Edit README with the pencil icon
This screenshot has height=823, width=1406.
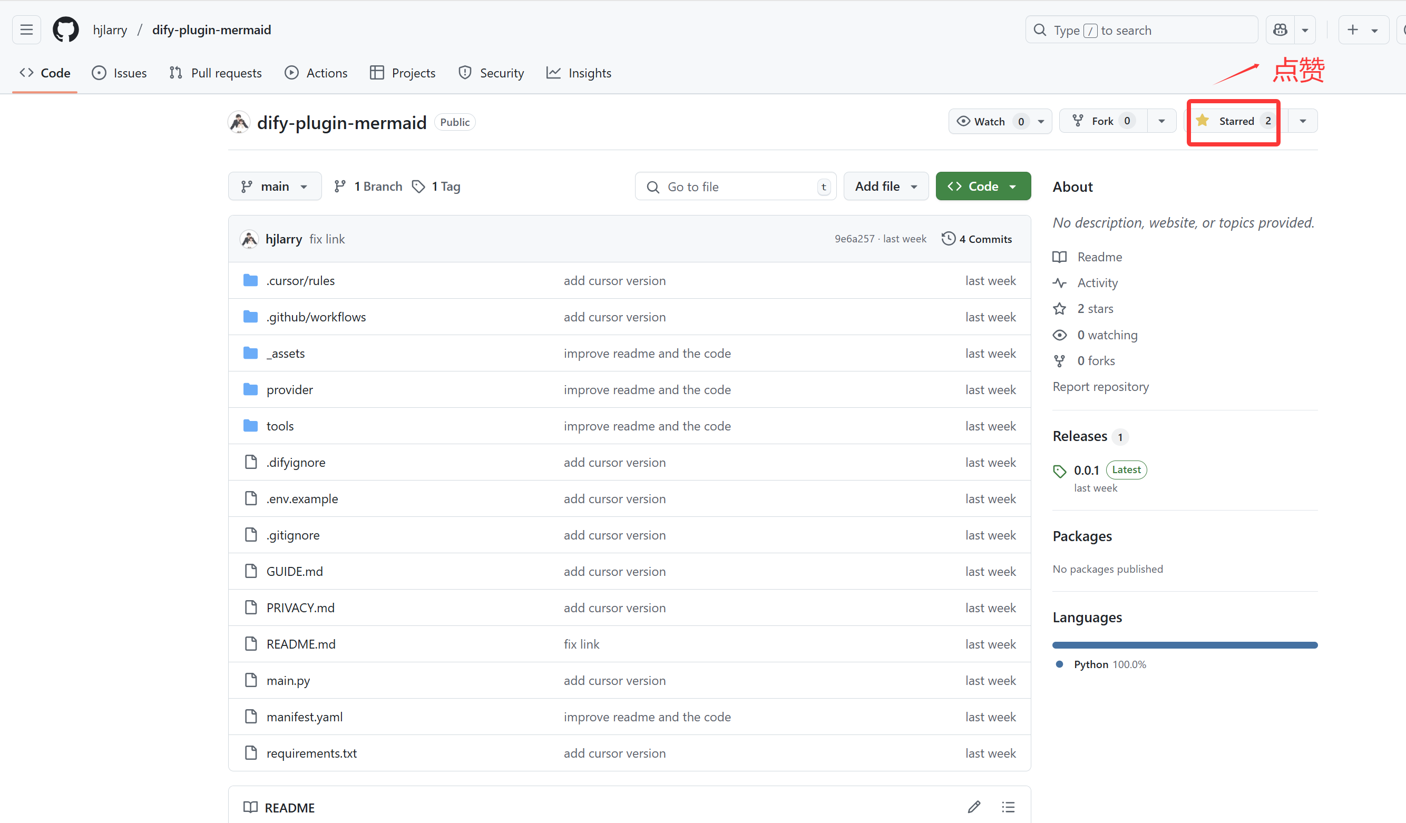coord(974,807)
